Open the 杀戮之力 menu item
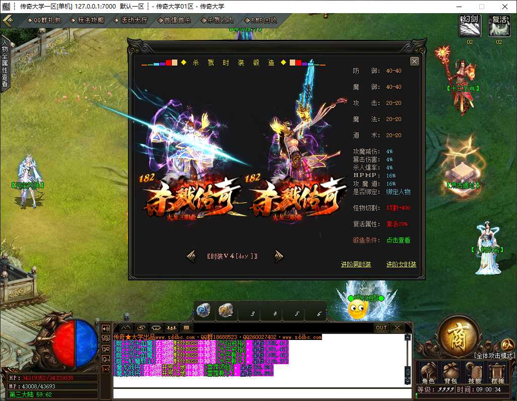Image resolution: width=517 pixels, height=401 pixels. (x=217, y=21)
